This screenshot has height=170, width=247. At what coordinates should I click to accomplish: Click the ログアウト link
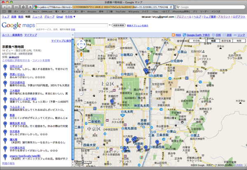click(239, 17)
